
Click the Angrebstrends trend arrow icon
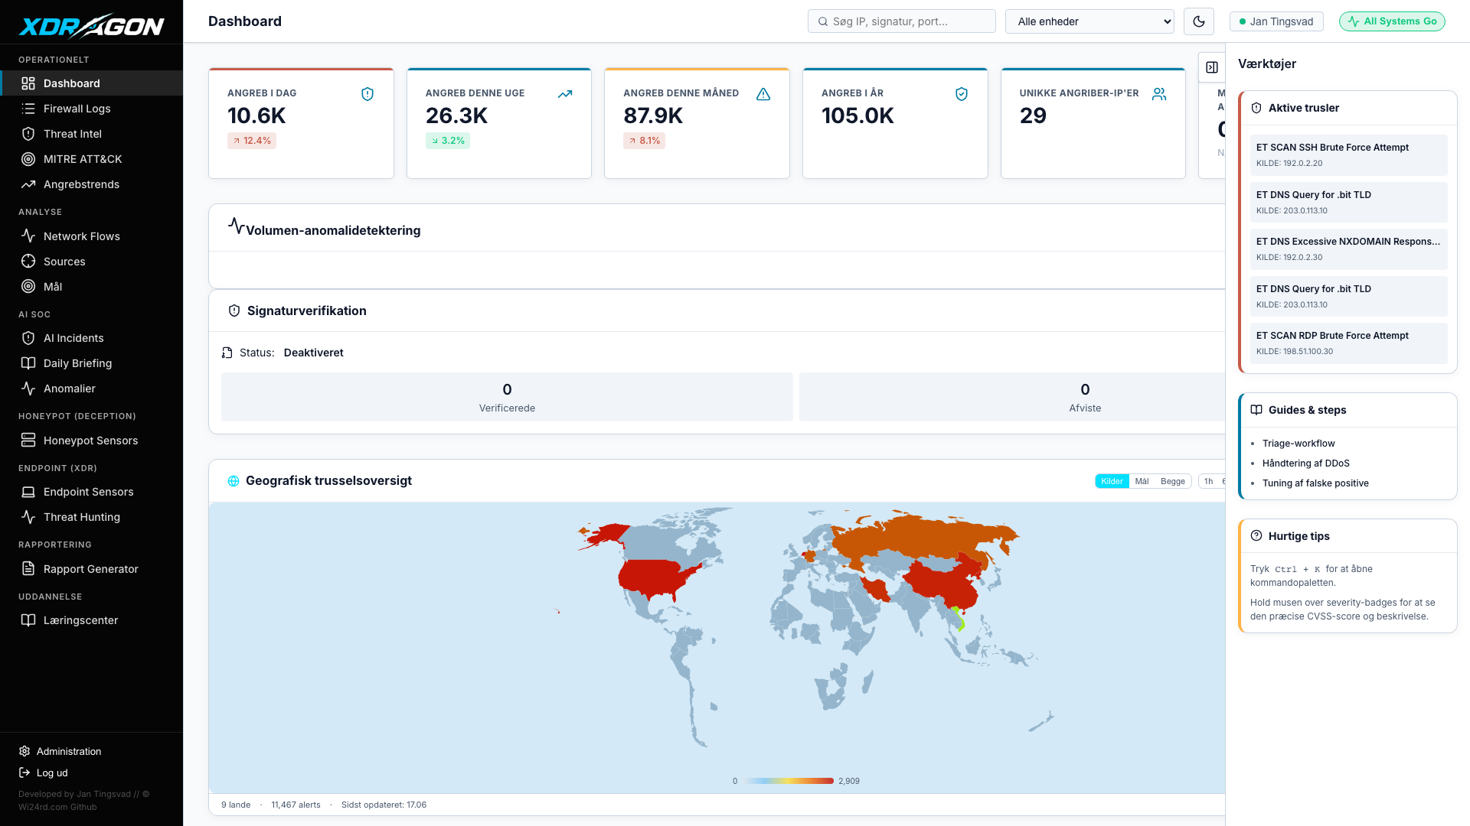pyautogui.click(x=28, y=184)
